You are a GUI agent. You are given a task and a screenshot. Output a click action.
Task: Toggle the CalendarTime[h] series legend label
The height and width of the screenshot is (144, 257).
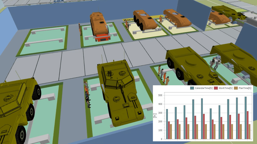tap(203, 88)
